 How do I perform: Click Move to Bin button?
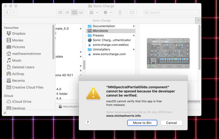pos(142,123)
